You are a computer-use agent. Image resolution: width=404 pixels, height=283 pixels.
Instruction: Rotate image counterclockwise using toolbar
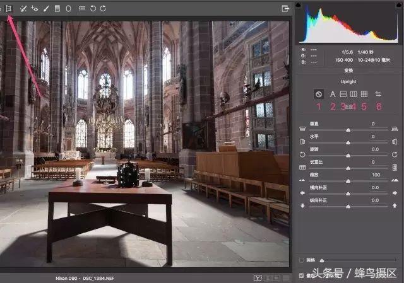(93, 8)
